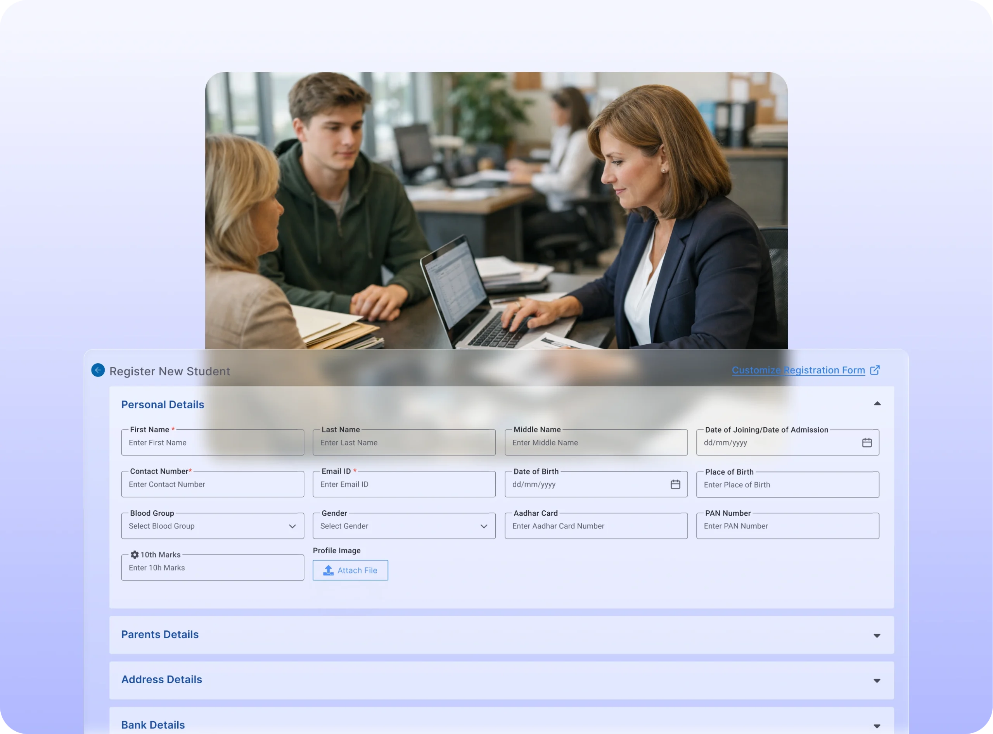Click the gear icon beside 10th Marks
The width and height of the screenshot is (993, 734).
point(135,554)
